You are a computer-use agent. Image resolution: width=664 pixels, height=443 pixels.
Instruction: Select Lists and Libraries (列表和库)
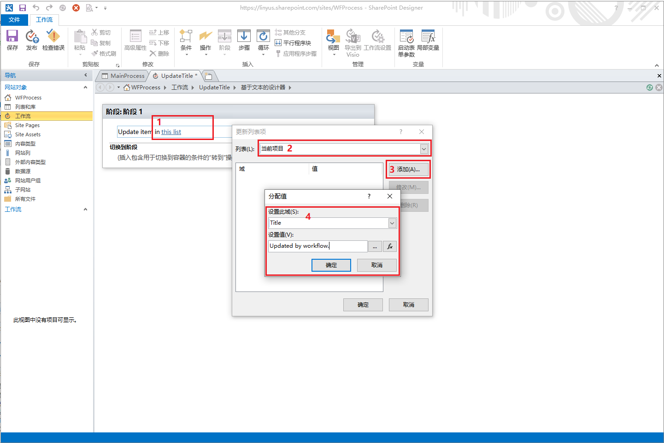point(47,107)
